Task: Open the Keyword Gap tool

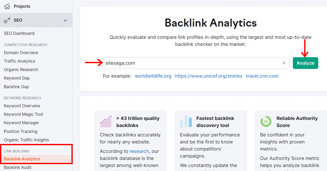Action: tap(17, 78)
